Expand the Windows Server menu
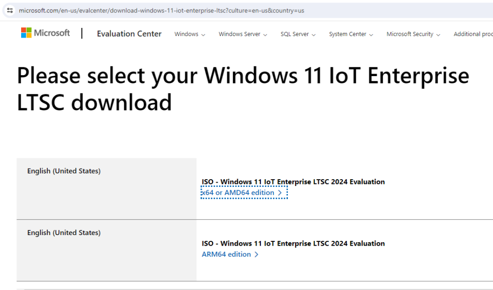The height and width of the screenshot is (290, 493). [243, 34]
